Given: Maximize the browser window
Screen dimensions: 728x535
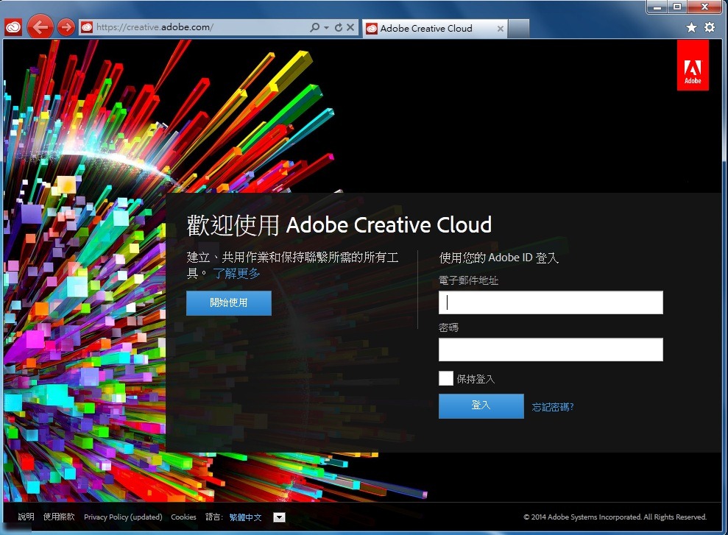Looking at the screenshot, I should click(677, 7).
